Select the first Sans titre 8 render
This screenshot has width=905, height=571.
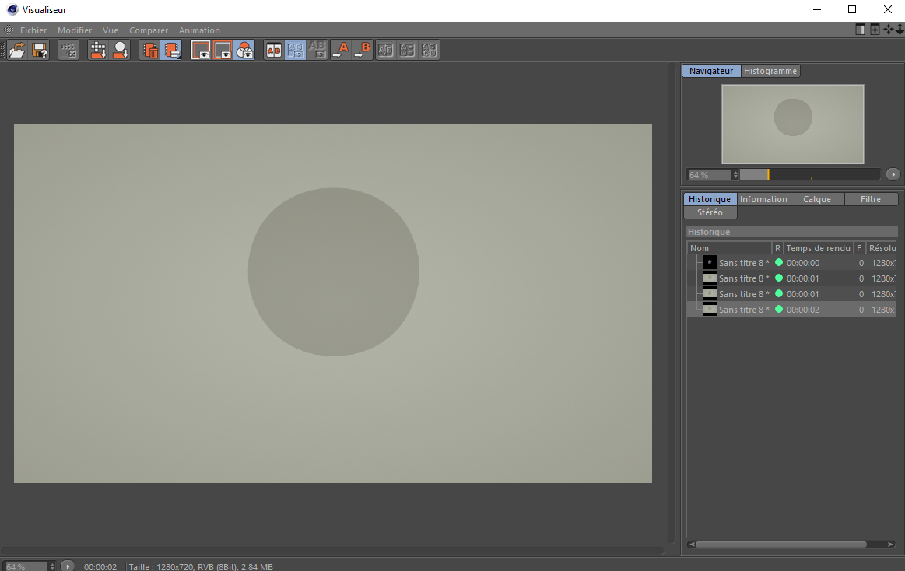tap(743, 263)
